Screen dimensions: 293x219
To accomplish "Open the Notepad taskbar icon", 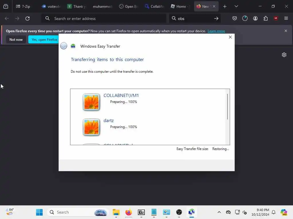I will coord(154,212).
